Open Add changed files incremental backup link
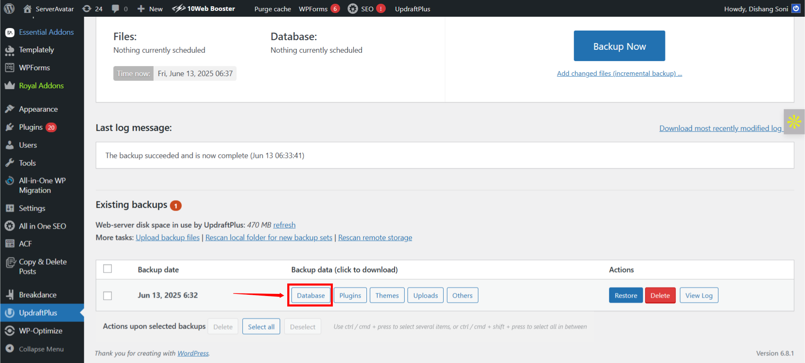805x363 pixels. point(619,74)
